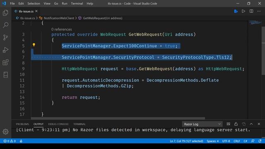
Task: Open the feedback icon in status bar
Action: coord(253,141)
